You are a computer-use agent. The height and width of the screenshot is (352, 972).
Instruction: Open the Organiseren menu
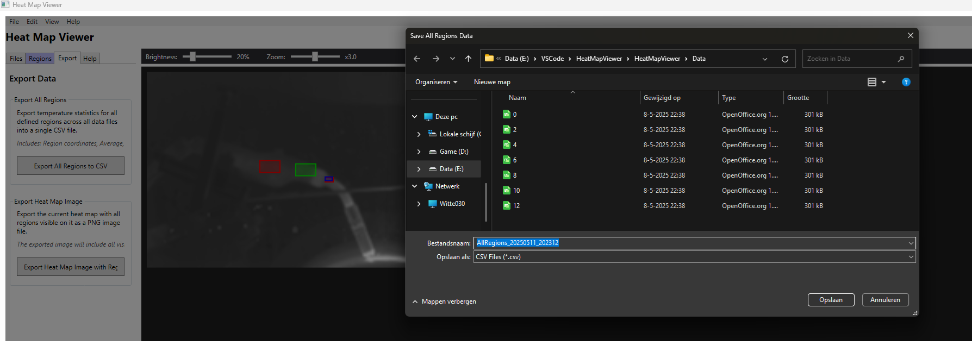436,82
